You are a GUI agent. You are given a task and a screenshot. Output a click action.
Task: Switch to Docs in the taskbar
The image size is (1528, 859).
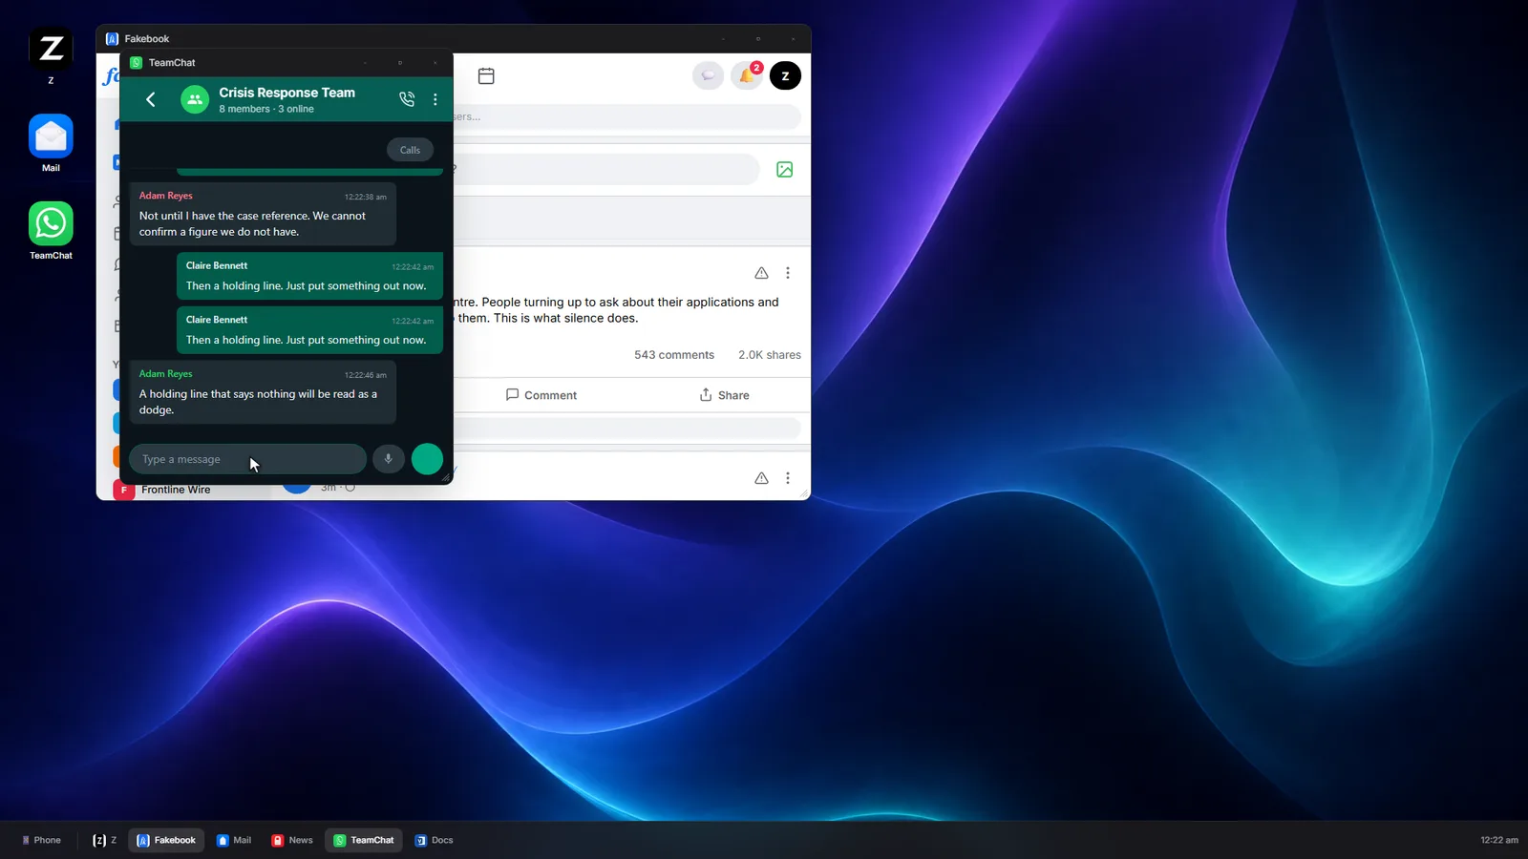tap(434, 840)
